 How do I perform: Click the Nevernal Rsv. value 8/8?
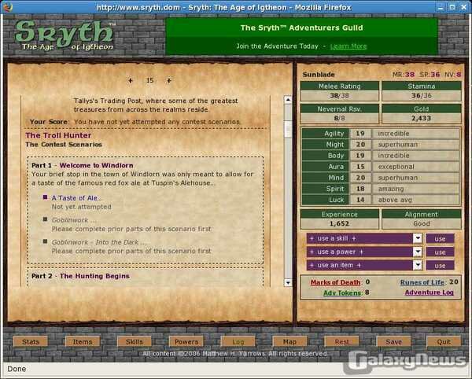coord(339,118)
